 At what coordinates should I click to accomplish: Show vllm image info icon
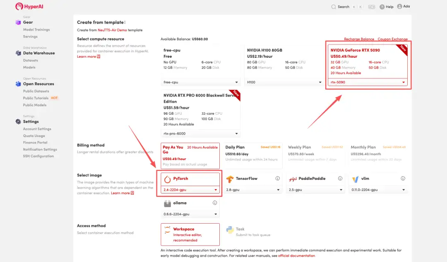pyautogui.click(x=403, y=179)
